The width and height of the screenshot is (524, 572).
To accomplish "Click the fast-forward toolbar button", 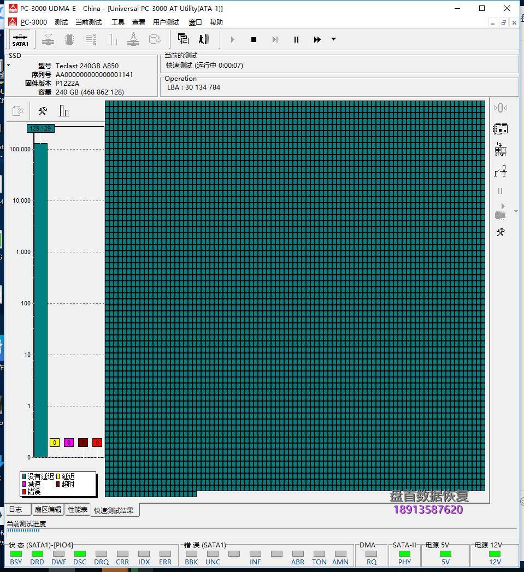I will pos(317,39).
